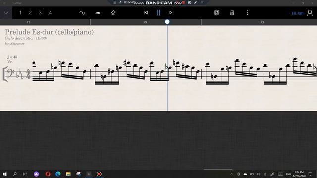Click the composer name below the subtitle
The image size is (317, 178).
point(14,44)
